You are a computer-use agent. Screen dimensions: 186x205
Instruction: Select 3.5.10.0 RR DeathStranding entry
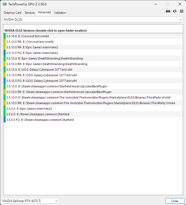click(x=93, y=64)
